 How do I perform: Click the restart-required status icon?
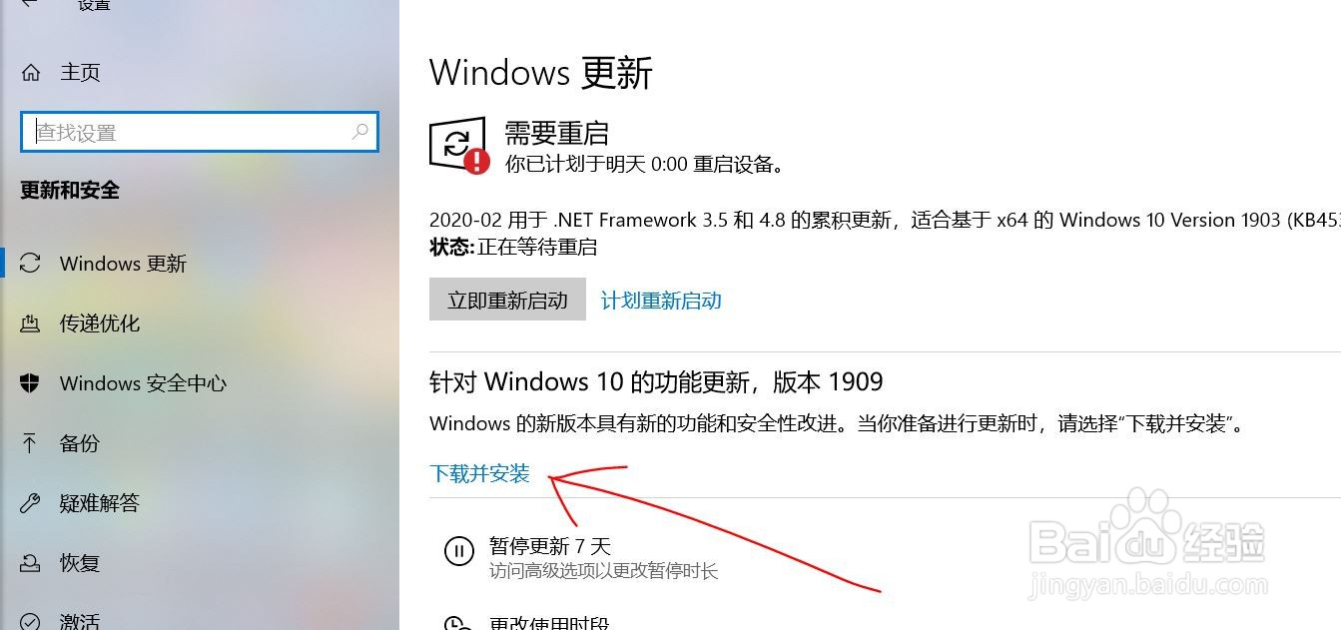click(459, 146)
